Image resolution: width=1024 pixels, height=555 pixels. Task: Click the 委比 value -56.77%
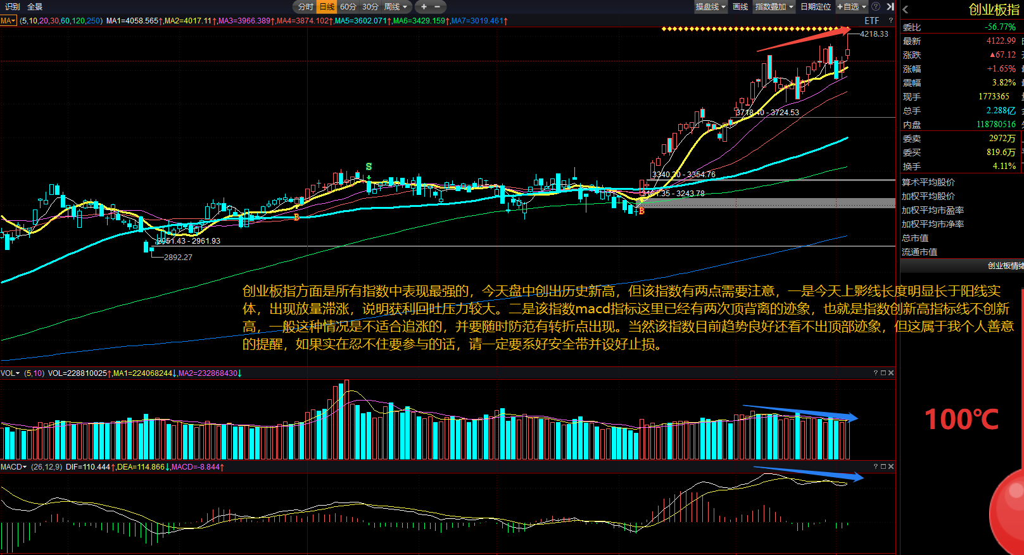pos(1000,27)
